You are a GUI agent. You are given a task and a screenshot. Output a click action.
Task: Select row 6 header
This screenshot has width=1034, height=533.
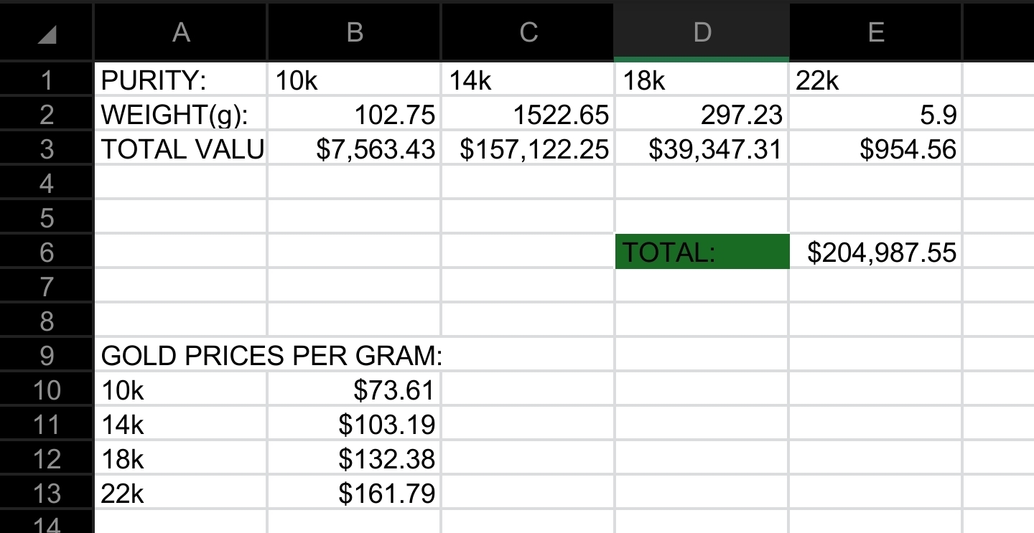pyautogui.click(x=47, y=252)
